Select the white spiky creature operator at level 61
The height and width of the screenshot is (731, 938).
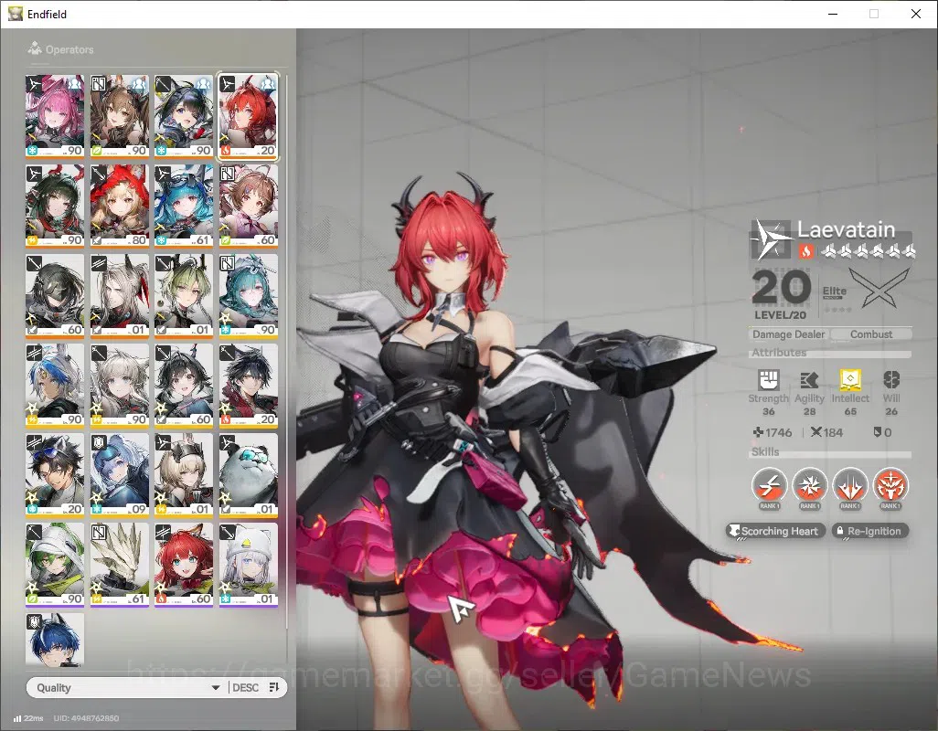[x=119, y=564]
